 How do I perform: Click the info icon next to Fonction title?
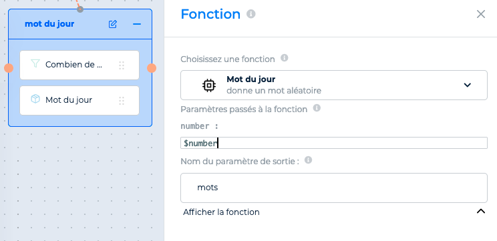point(251,14)
